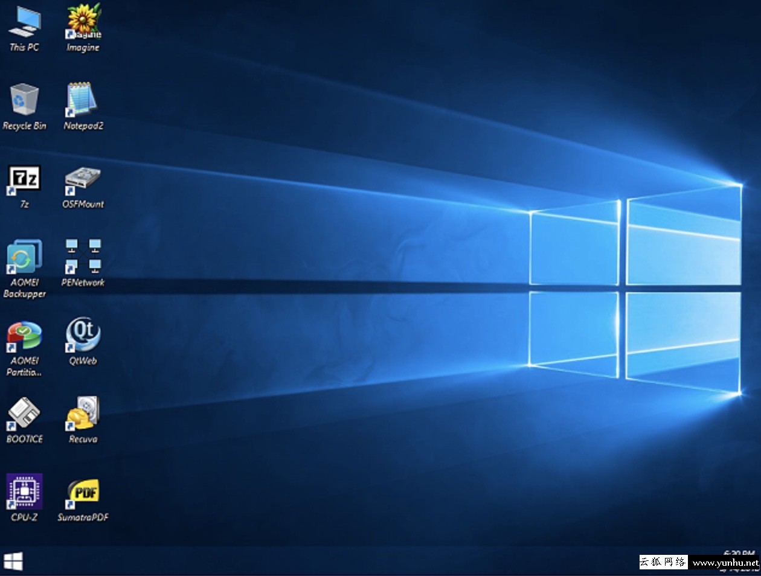The width and height of the screenshot is (761, 576).
Task: Select the BOOTICE floppy disk icon
Action: (24, 420)
